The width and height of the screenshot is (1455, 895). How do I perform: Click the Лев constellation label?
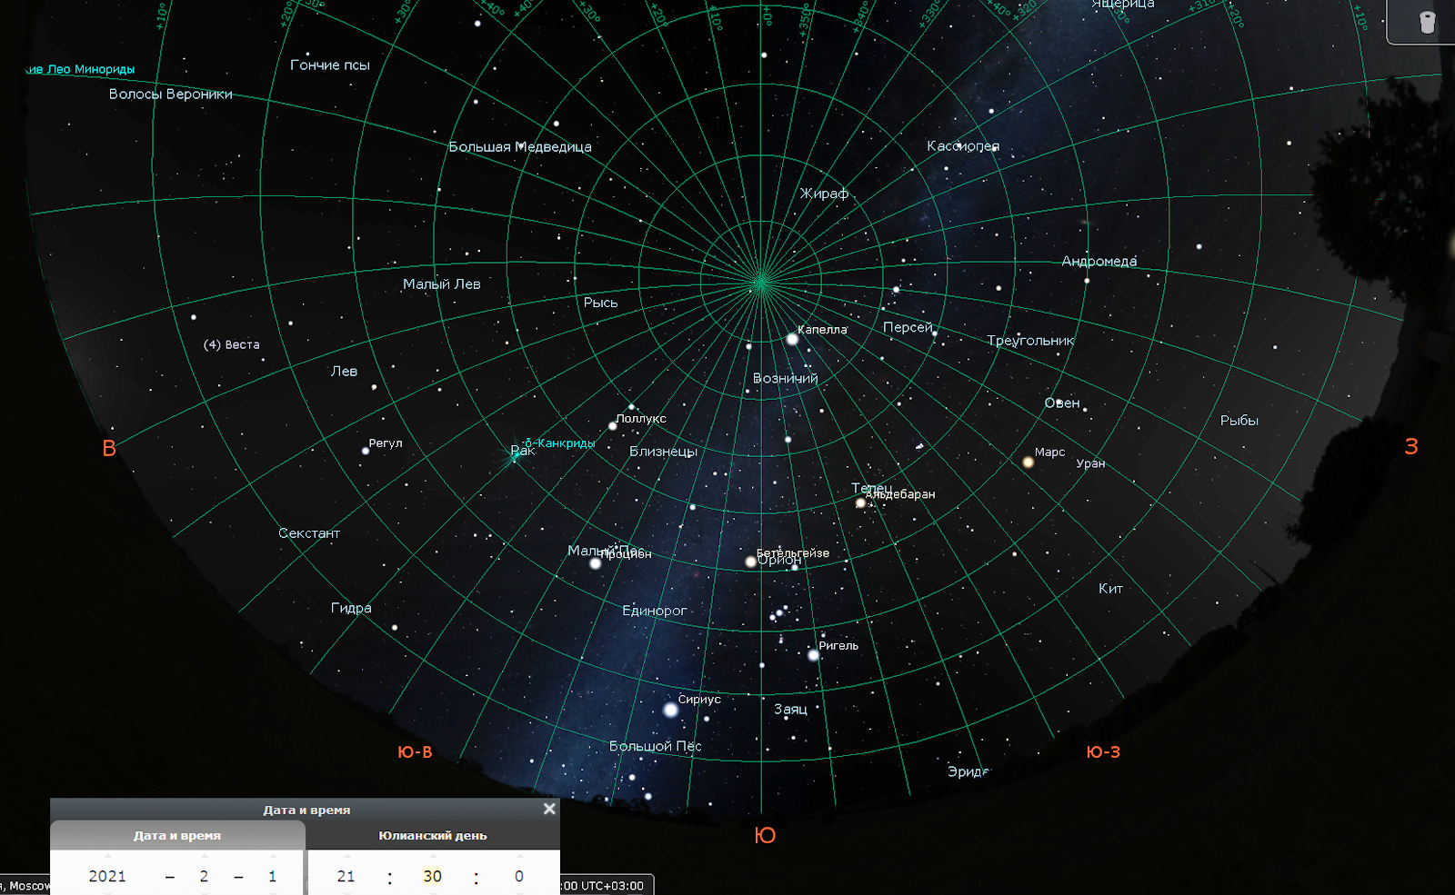point(344,372)
